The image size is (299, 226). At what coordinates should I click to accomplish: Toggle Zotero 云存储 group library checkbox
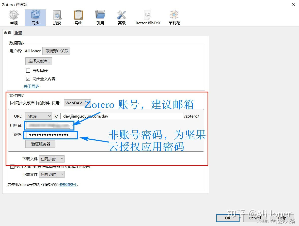coord(12,167)
